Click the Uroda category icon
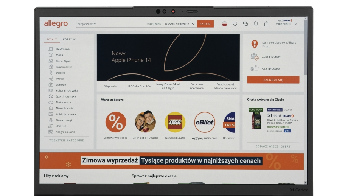348x196 pixels. tap(51, 79)
